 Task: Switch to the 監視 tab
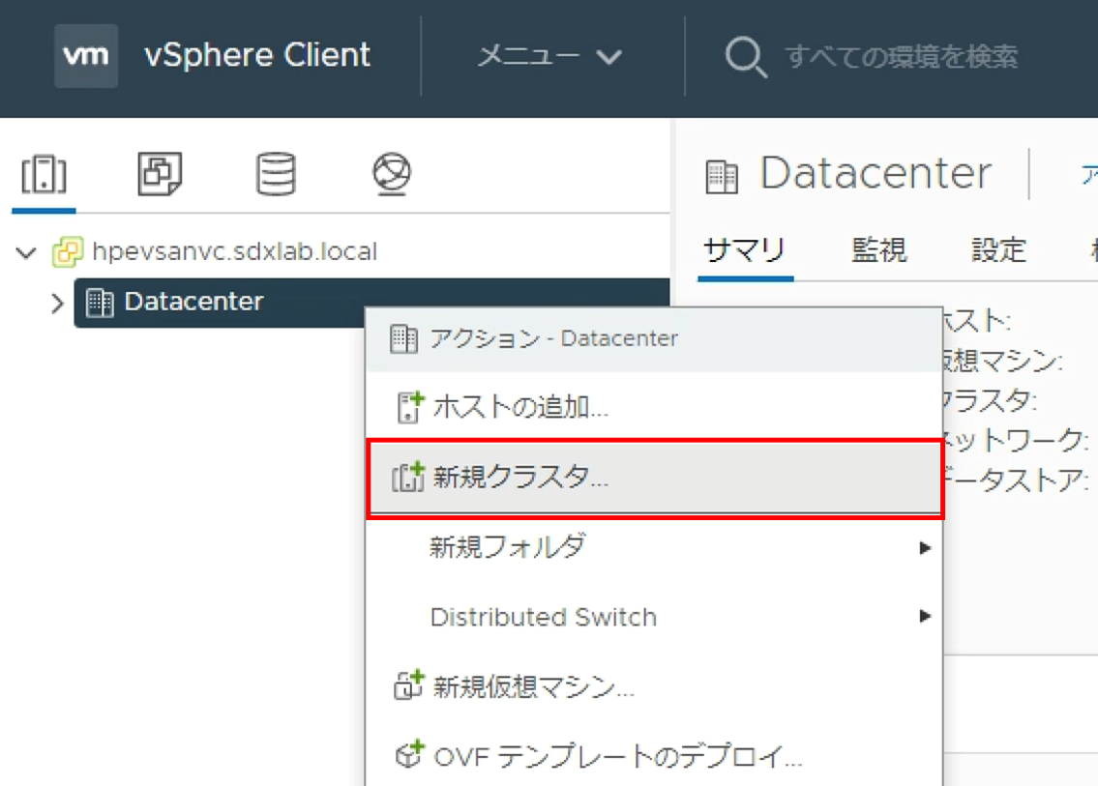[878, 249]
